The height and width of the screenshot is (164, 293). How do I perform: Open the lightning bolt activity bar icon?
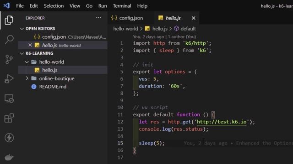[x=9, y=138]
